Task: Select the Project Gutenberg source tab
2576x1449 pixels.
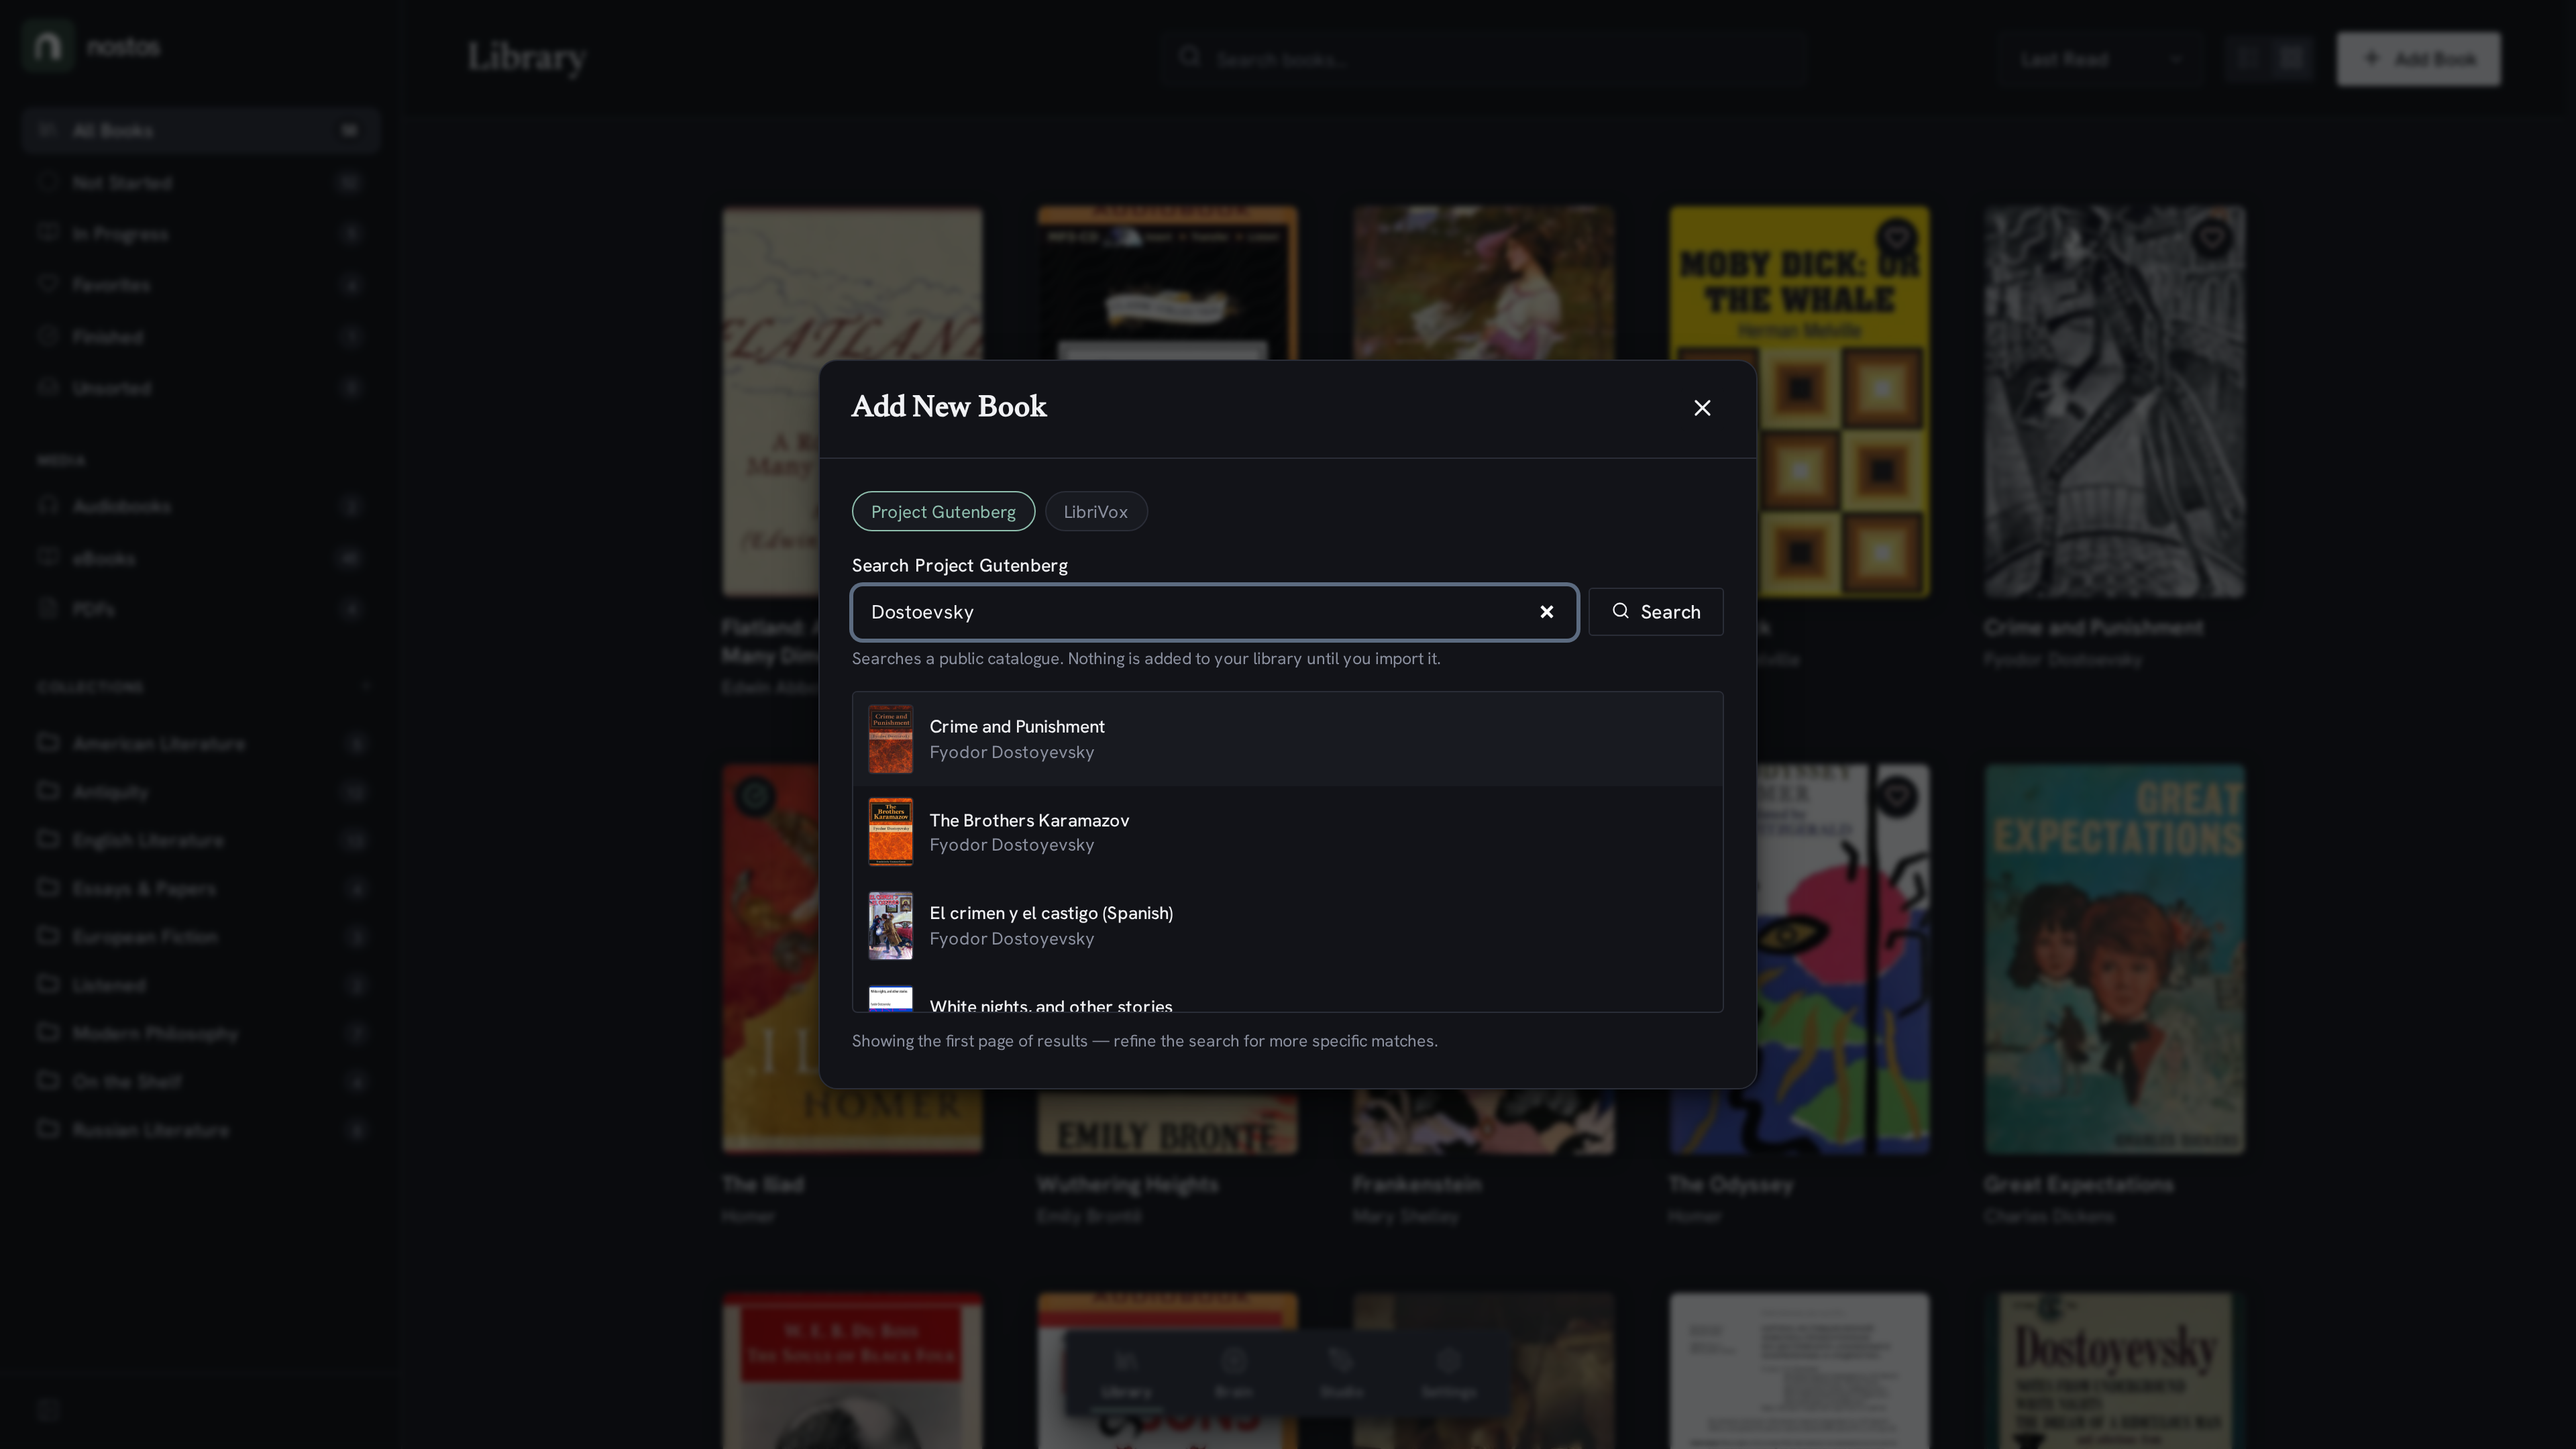Action: pyautogui.click(x=942, y=512)
